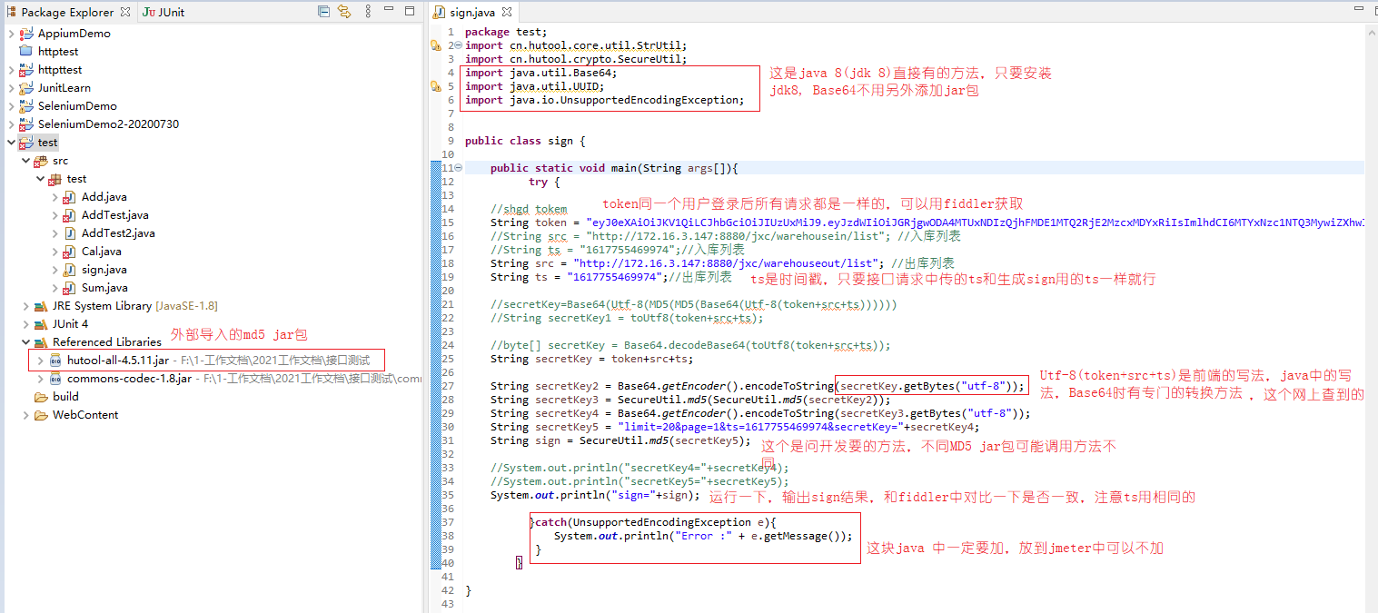Select the sign.java editor tab
This screenshot has width=1378, height=613.
[x=472, y=13]
